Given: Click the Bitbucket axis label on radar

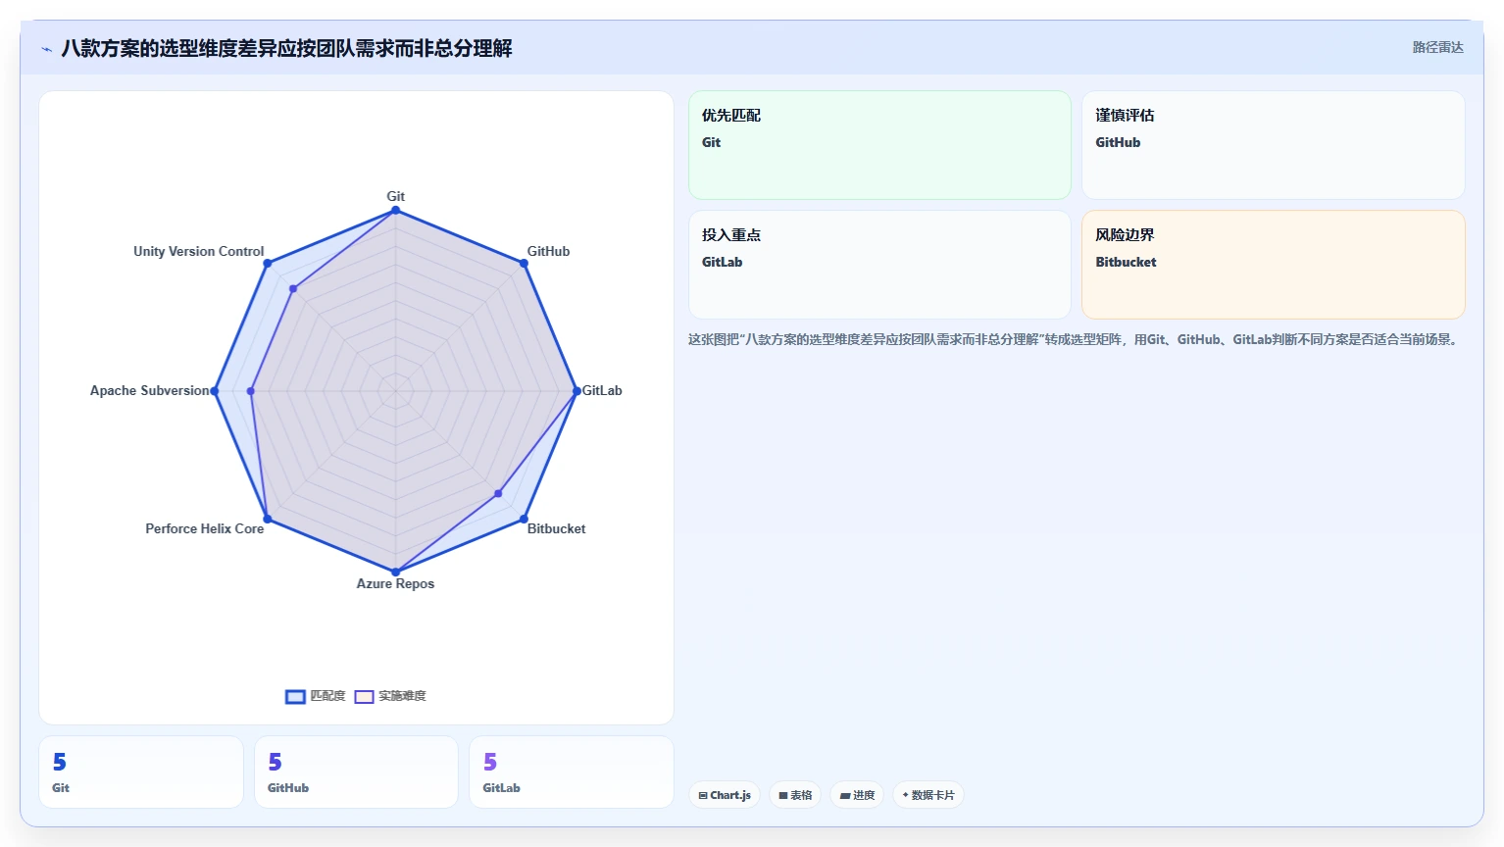Looking at the screenshot, I should pyautogui.click(x=556, y=528).
